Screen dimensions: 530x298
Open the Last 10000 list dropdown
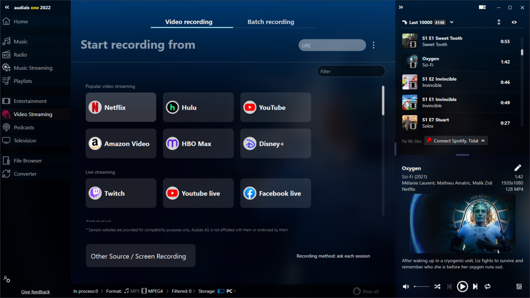(451, 22)
